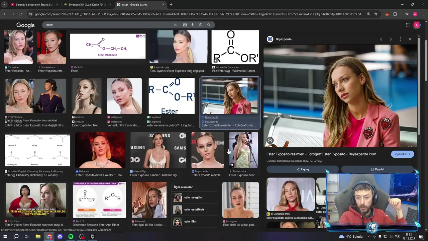
Task: Click the ester search input field
Action: click(x=109, y=25)
